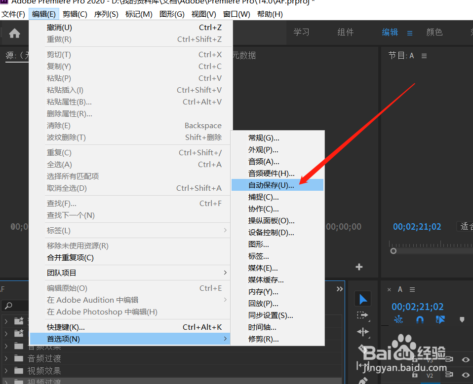Open the 文件(F) menu
Image resolution: width=473 pixels, height=384 pixels.
[13, 14]
